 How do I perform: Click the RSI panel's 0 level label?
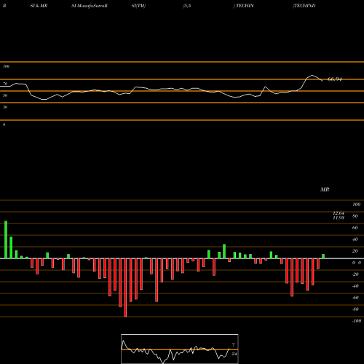click(4, 124)
